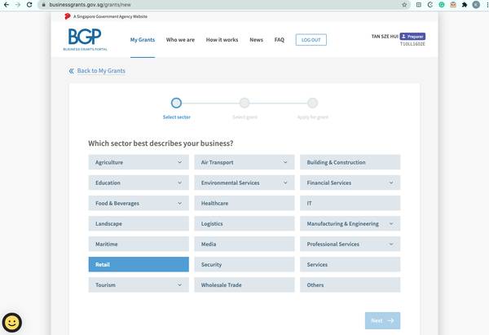Image resolution: width=489 pixels, height=335 pixels.
Task: Select the Media sector
Action: [244, 244]
